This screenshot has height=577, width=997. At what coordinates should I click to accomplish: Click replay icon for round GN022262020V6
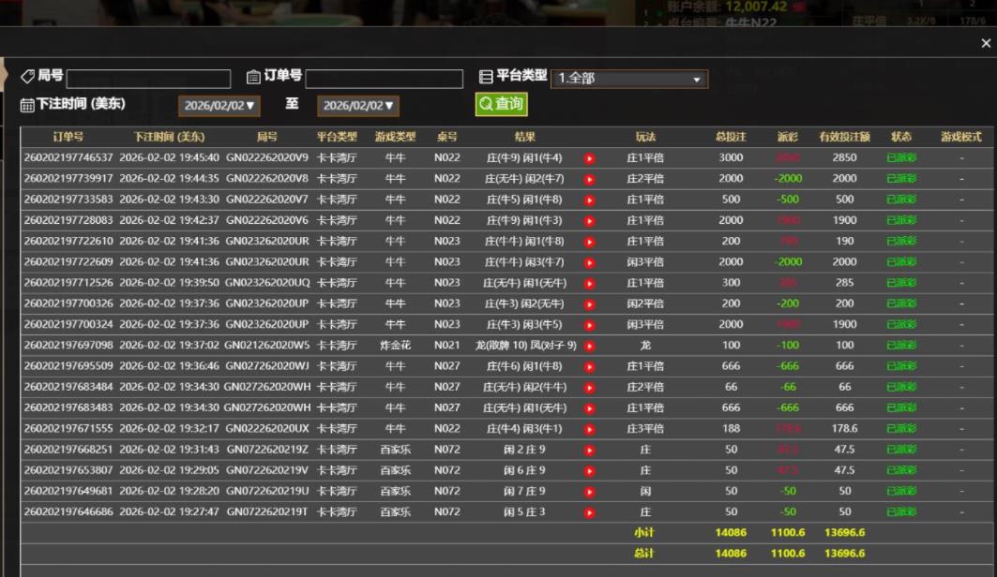(589, 221)
